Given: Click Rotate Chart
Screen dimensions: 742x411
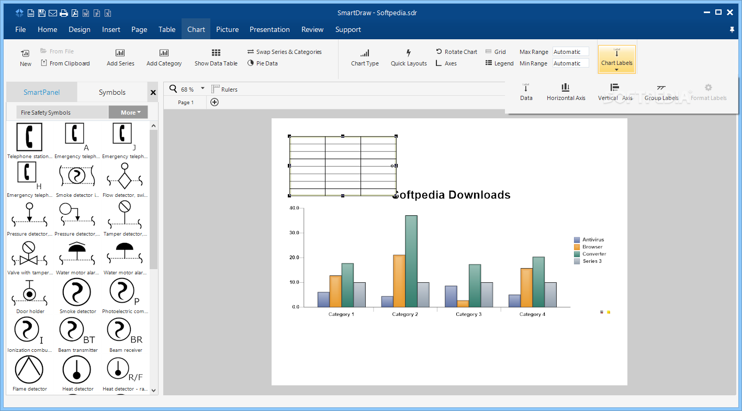Looking at the screenshot, I should [x=456, y=52].
